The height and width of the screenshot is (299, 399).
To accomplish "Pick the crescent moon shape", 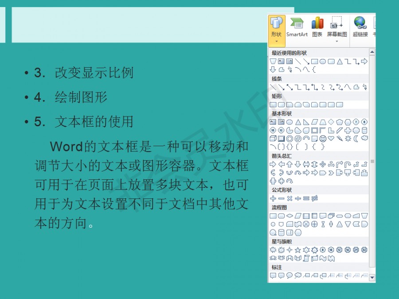I will [356, 139].
